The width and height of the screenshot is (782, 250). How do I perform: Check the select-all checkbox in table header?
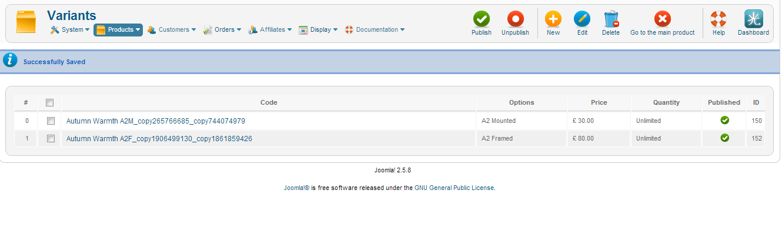(x=50, y=102)
